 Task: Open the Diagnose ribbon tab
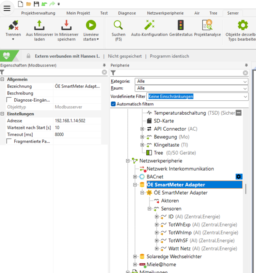point(127,13)
